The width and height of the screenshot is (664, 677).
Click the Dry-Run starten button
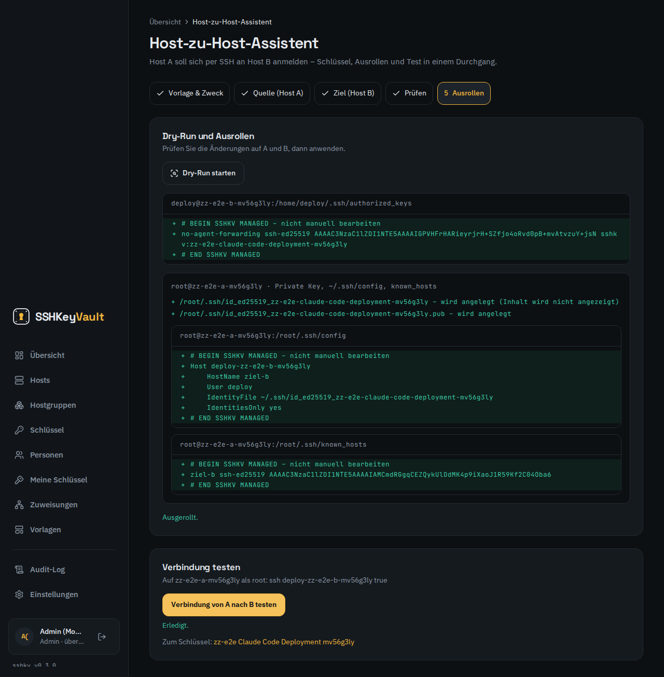pyautogui.click(x=203, y=173)
